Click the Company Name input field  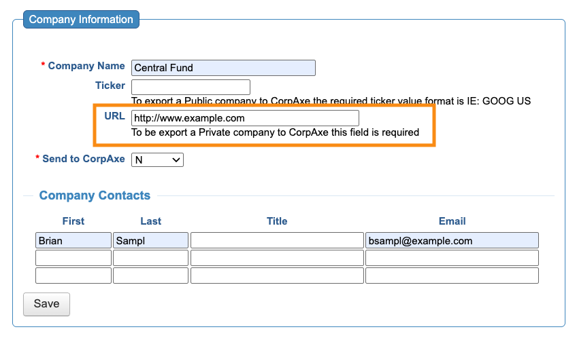223,68
